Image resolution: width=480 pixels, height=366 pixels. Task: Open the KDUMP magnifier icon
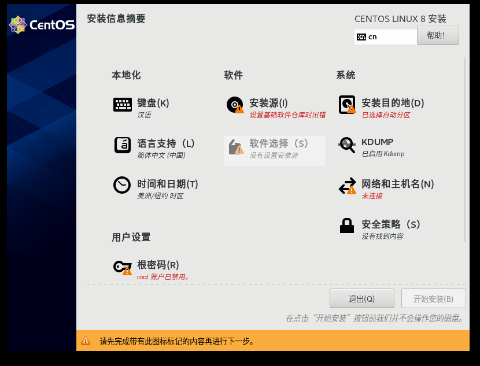347,145
